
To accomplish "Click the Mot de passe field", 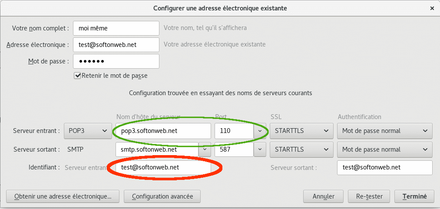I will point(116,61).
